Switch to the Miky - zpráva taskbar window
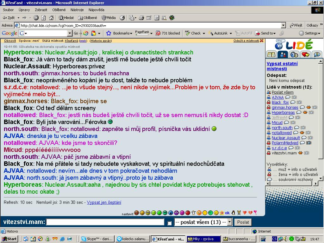 tap(203, 239)
